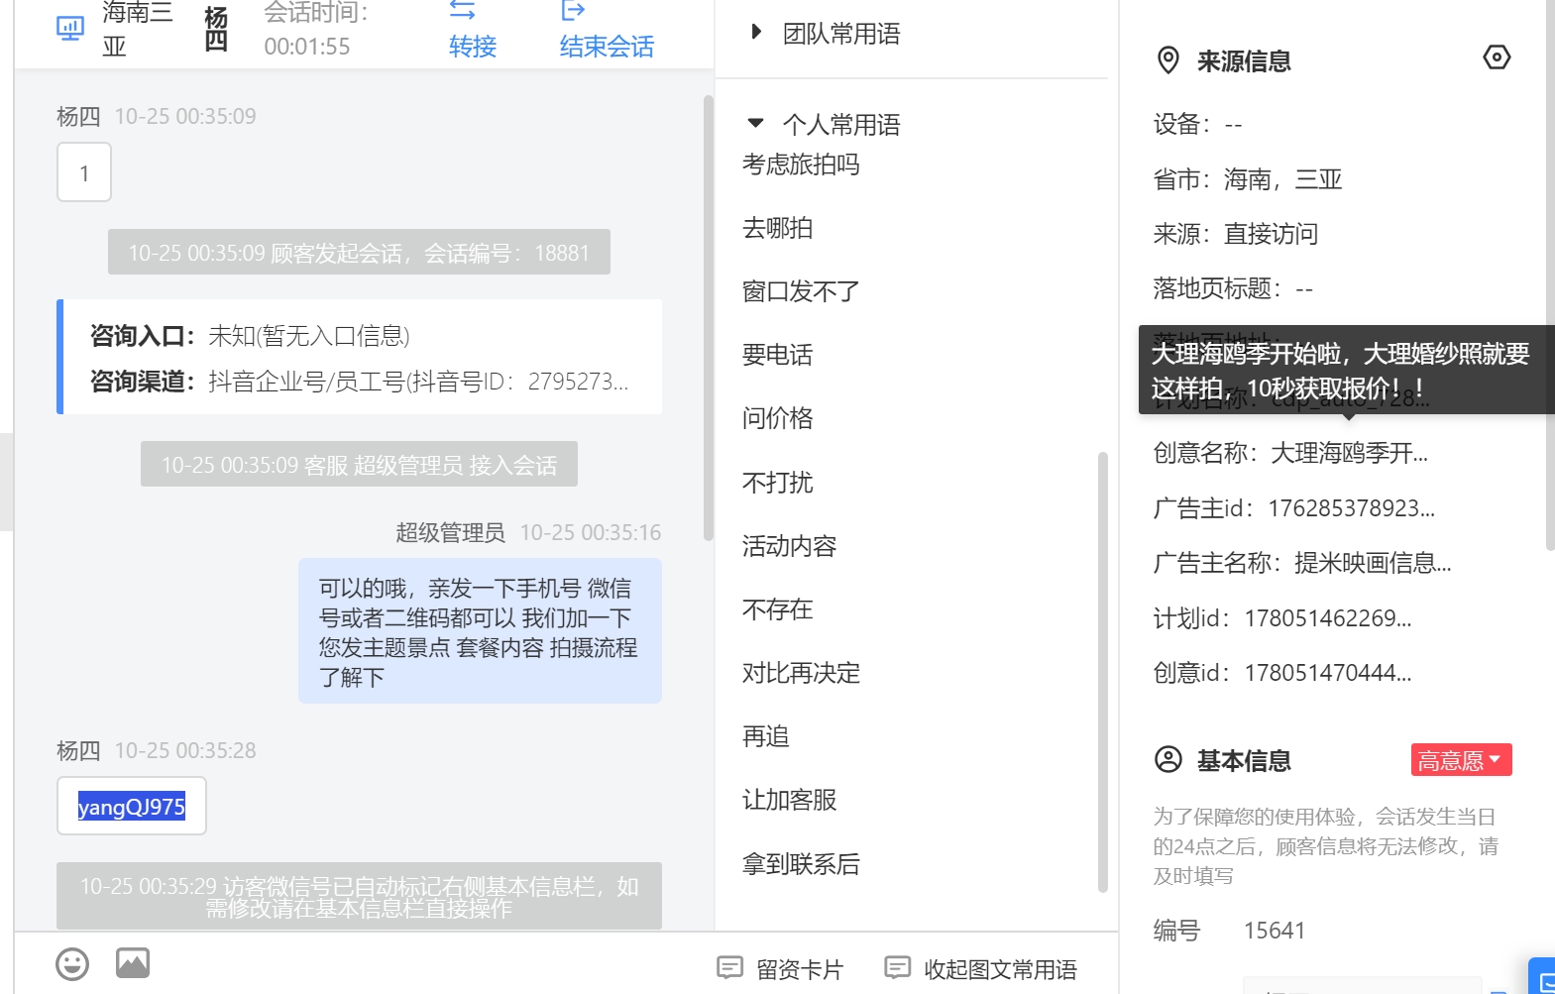The height and width of the screenshot is (994, 1555).
Task: Click the blue floating button at bottom right
Action: [x=1542, y=976]
